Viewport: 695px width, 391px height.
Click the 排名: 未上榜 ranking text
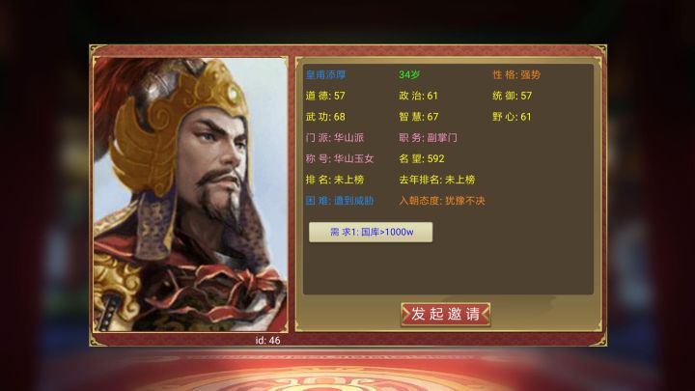[335, 180]
